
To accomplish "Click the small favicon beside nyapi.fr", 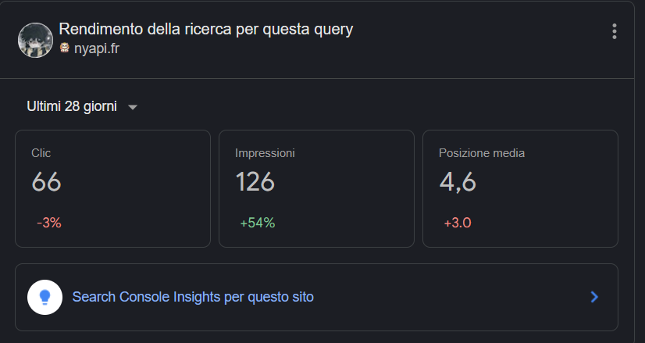I will coord(65,48).
